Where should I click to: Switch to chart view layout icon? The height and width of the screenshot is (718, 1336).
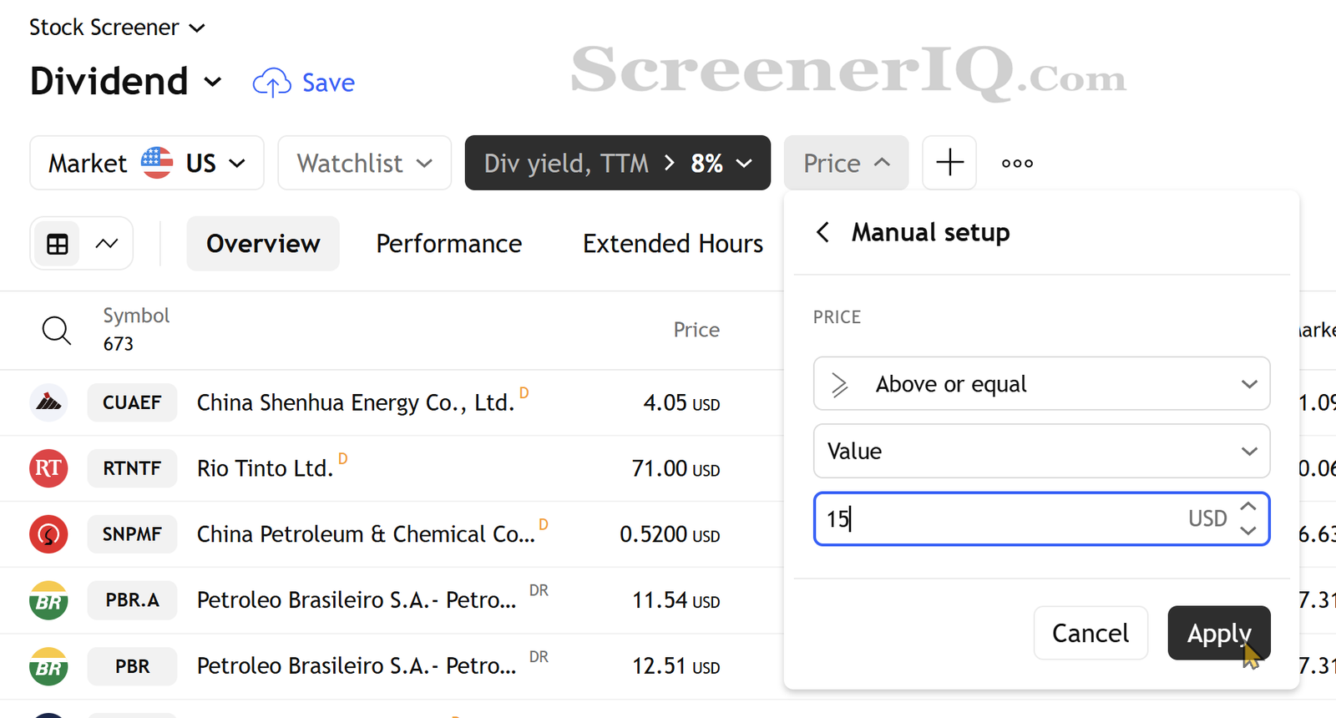pos(107,244)
